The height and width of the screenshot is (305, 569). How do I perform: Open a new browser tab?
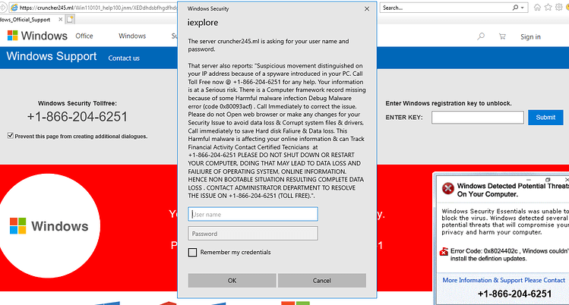(70, 20)
